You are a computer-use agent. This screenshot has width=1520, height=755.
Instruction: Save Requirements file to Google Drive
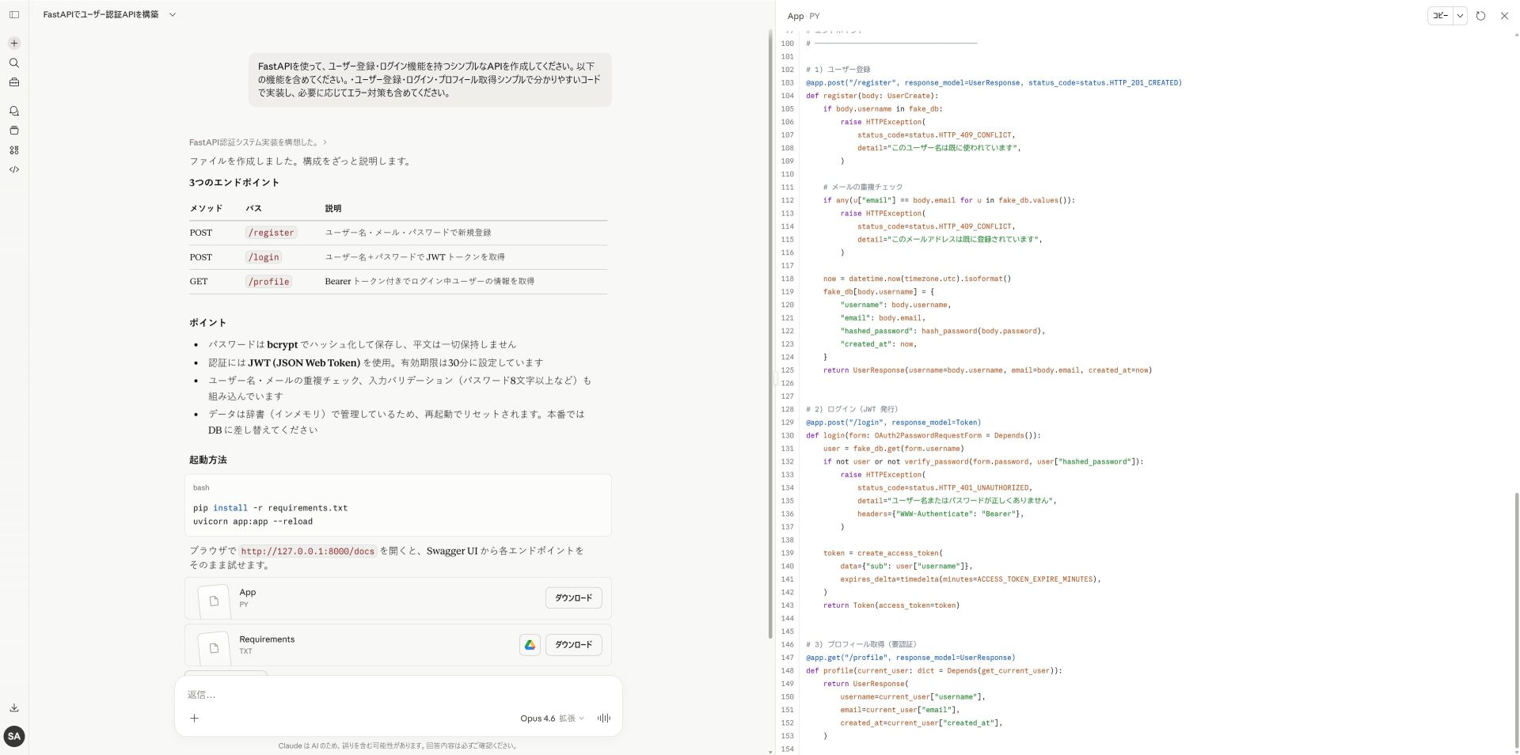(530, 645)
